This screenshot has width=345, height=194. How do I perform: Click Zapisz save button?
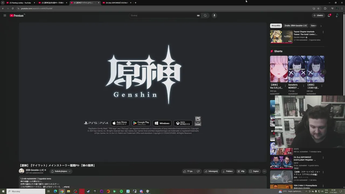point(254,171)
